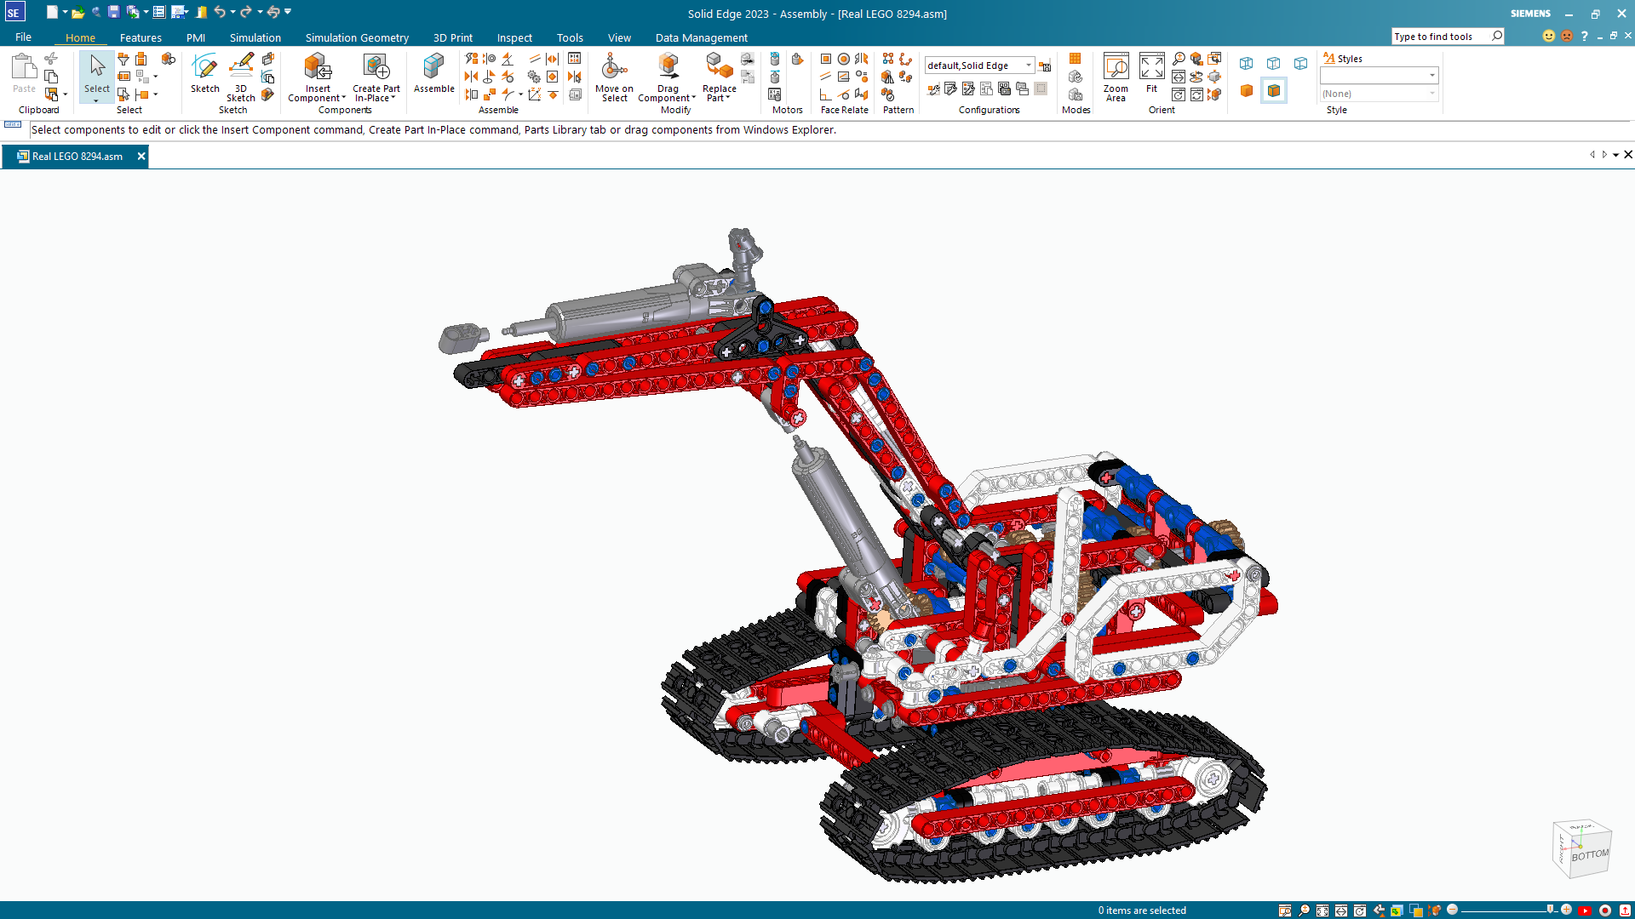Expand the Insert Component dropdown arrow
Viewport: 1635px width, 919px height.
344,98
